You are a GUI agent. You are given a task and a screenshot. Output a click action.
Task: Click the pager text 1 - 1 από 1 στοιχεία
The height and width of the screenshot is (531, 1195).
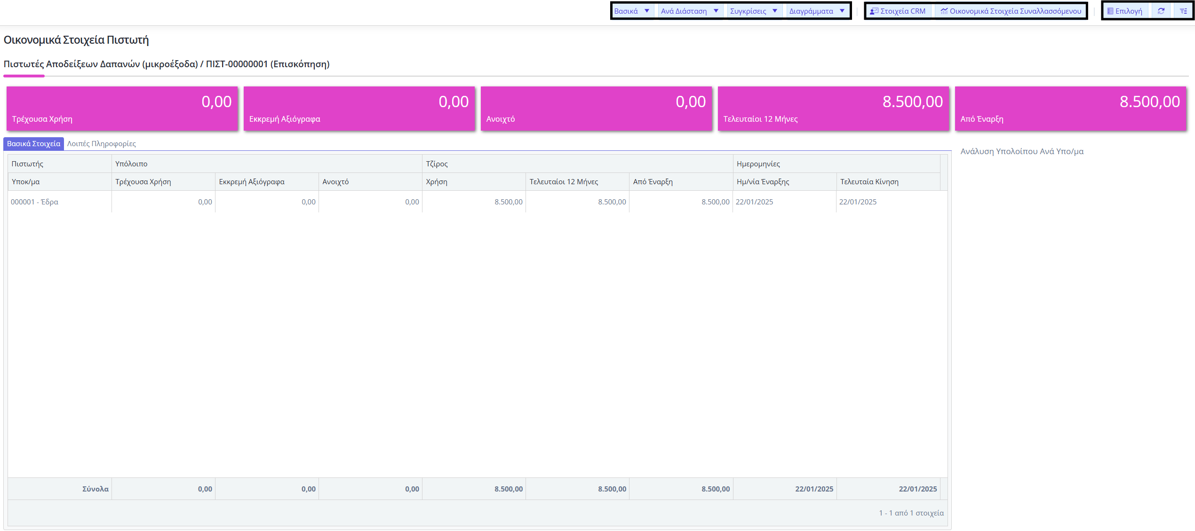(911, 513)
